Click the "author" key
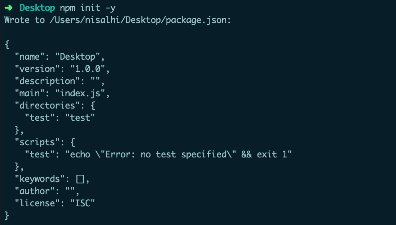 tap(35, 191)
